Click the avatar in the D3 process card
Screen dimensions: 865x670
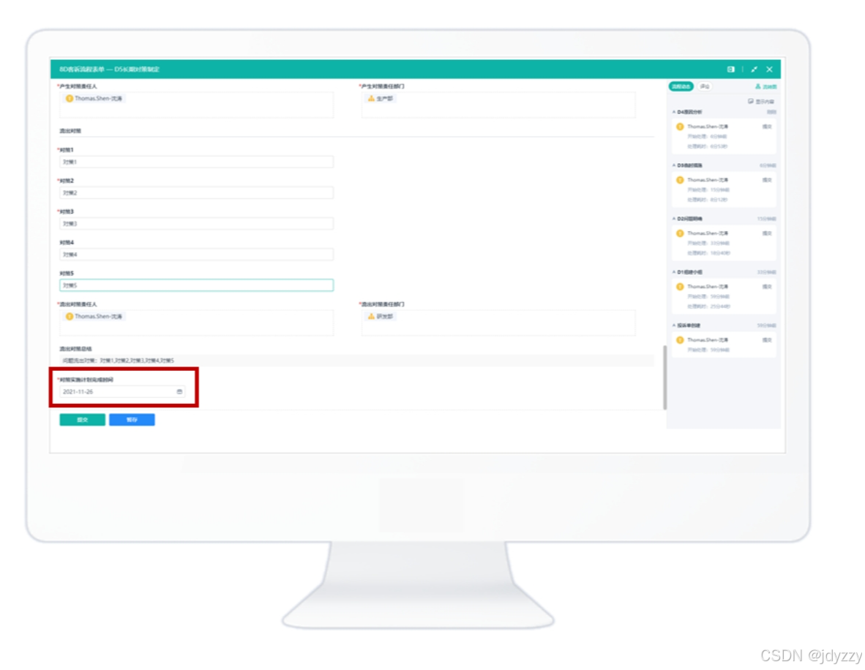tap(680, 181)
